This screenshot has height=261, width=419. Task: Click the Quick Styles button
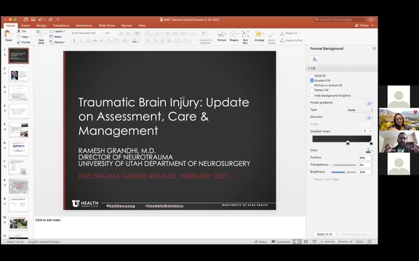coord(272,38)
